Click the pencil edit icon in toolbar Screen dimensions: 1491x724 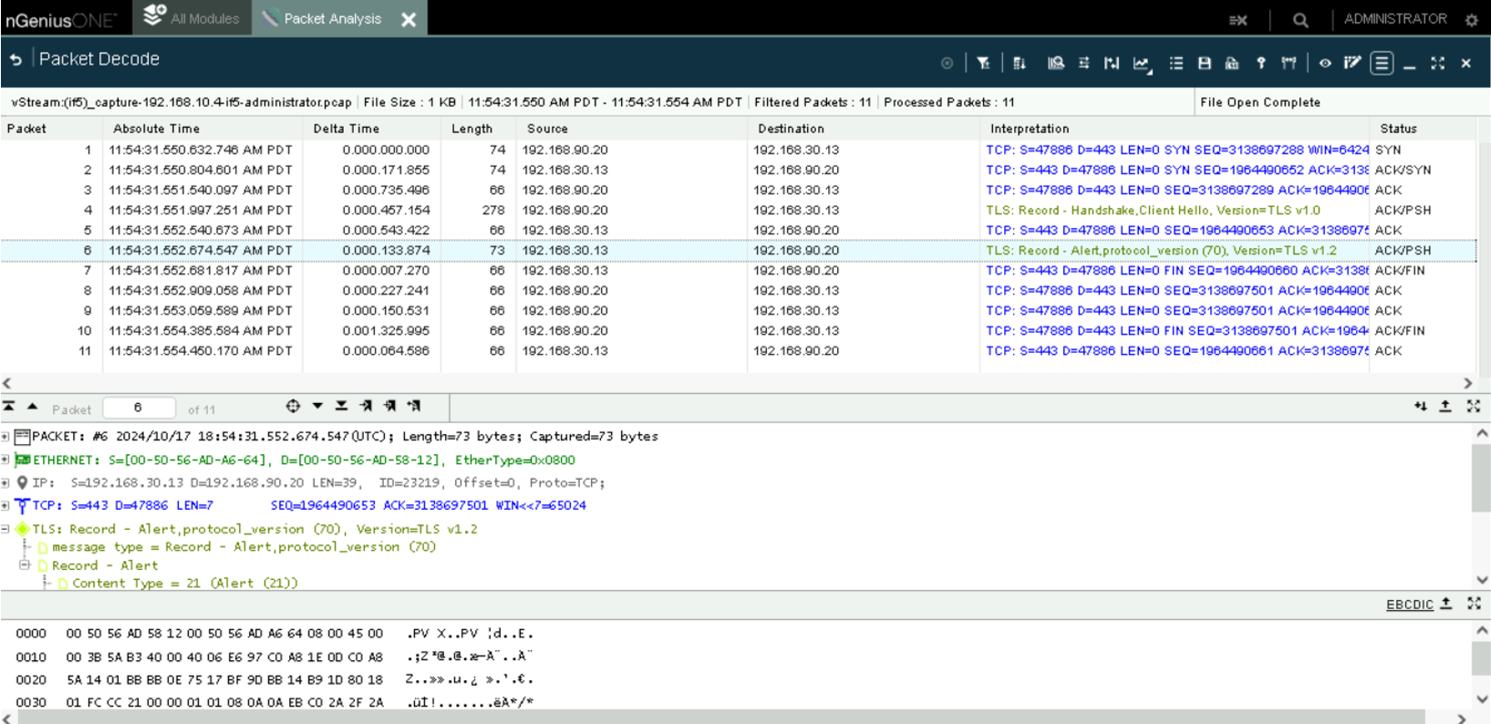click(1352, 63)
